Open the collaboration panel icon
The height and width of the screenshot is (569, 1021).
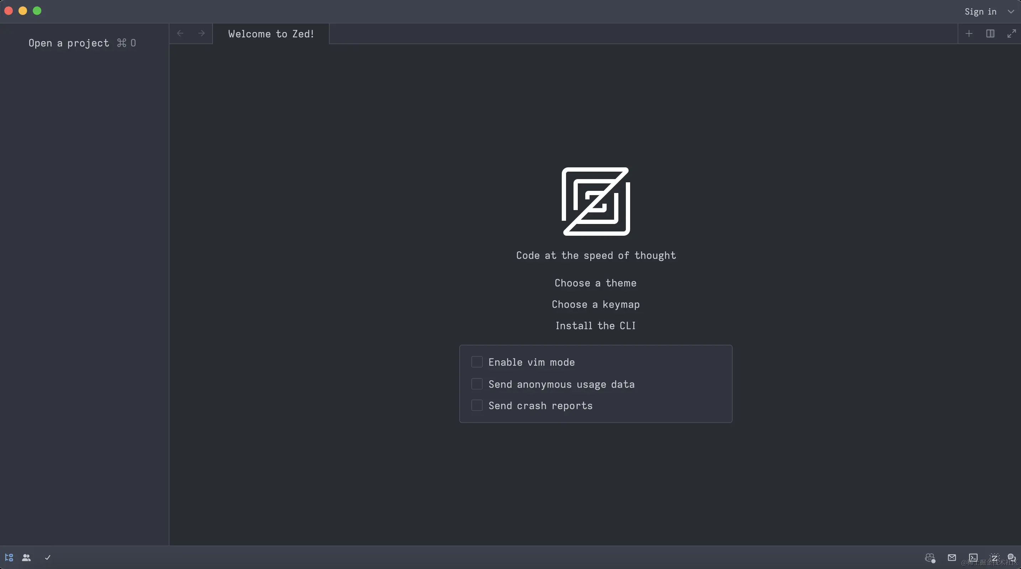click(x=27, y=558)
